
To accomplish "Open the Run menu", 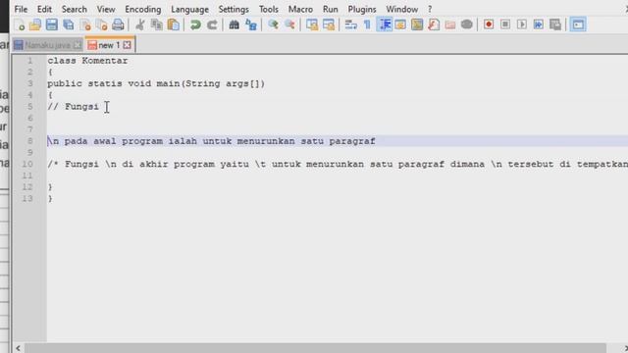I will point(331,9).
